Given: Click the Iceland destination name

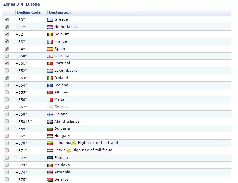Looking at the screenshot, I should [61, 85].
